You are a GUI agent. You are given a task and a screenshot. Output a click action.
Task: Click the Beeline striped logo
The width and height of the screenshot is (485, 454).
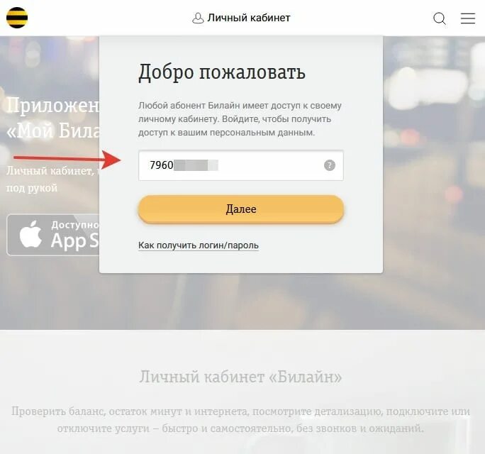click(x=17, y=18)
